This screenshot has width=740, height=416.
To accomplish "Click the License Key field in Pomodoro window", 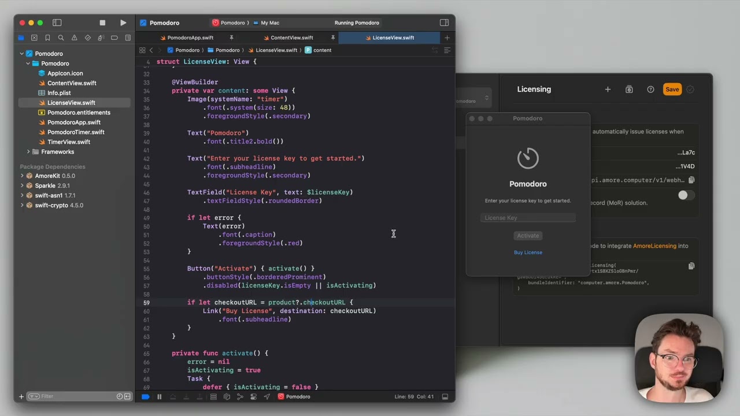I will (x=528, y=218).
